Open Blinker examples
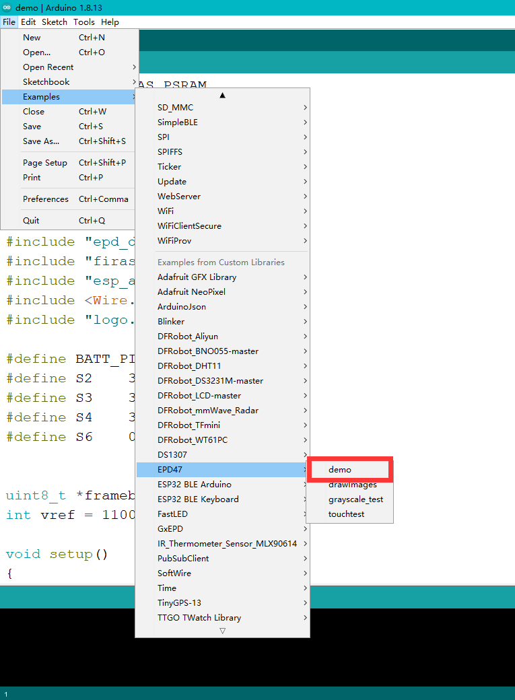 [222, 321]
